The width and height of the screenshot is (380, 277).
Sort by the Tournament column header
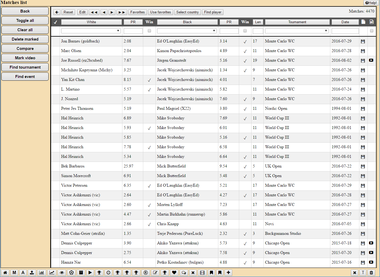click(297, 22)
